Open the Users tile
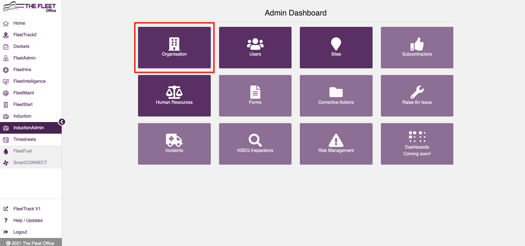The width and height of the screenshot is (525, 246). pos(255,48)
